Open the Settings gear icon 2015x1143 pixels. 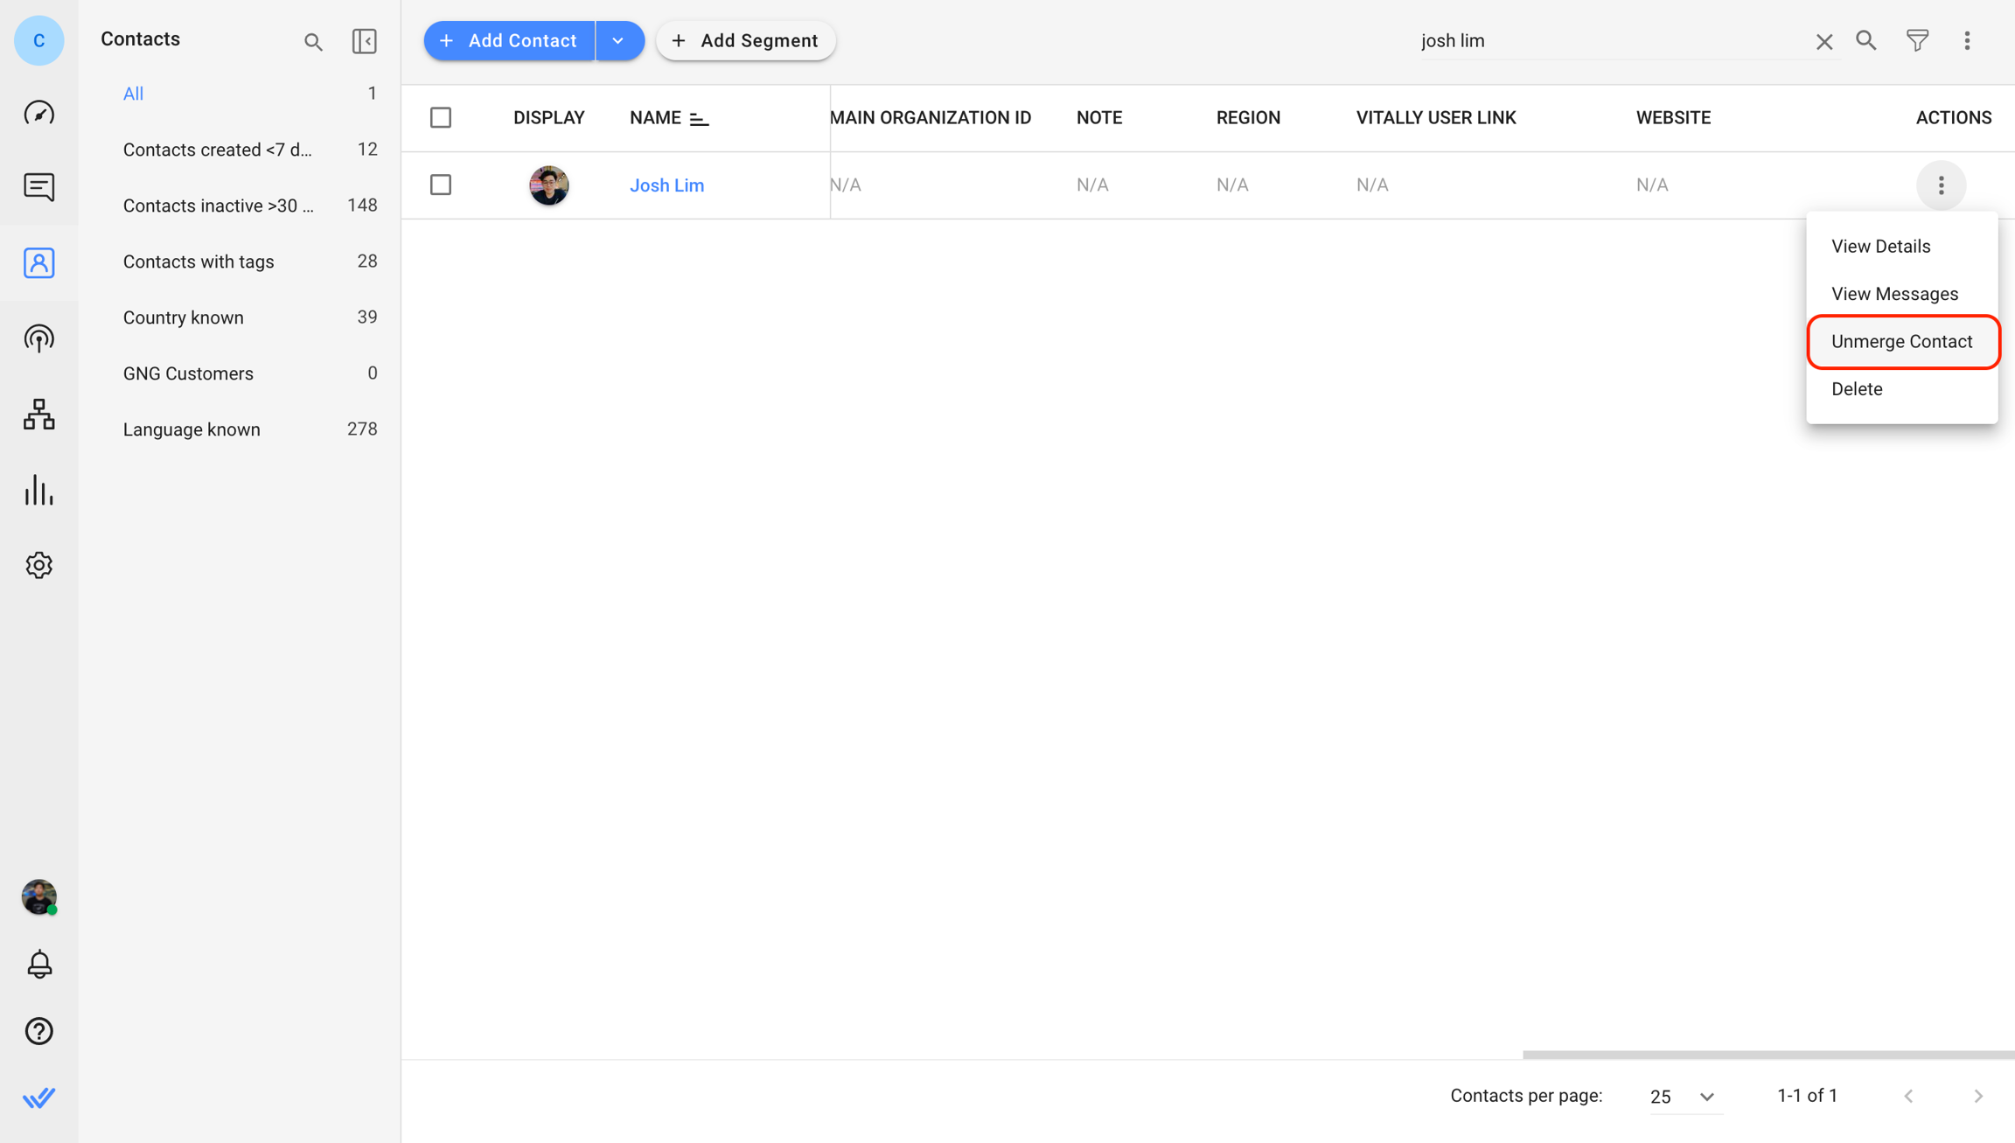[38, 565]
